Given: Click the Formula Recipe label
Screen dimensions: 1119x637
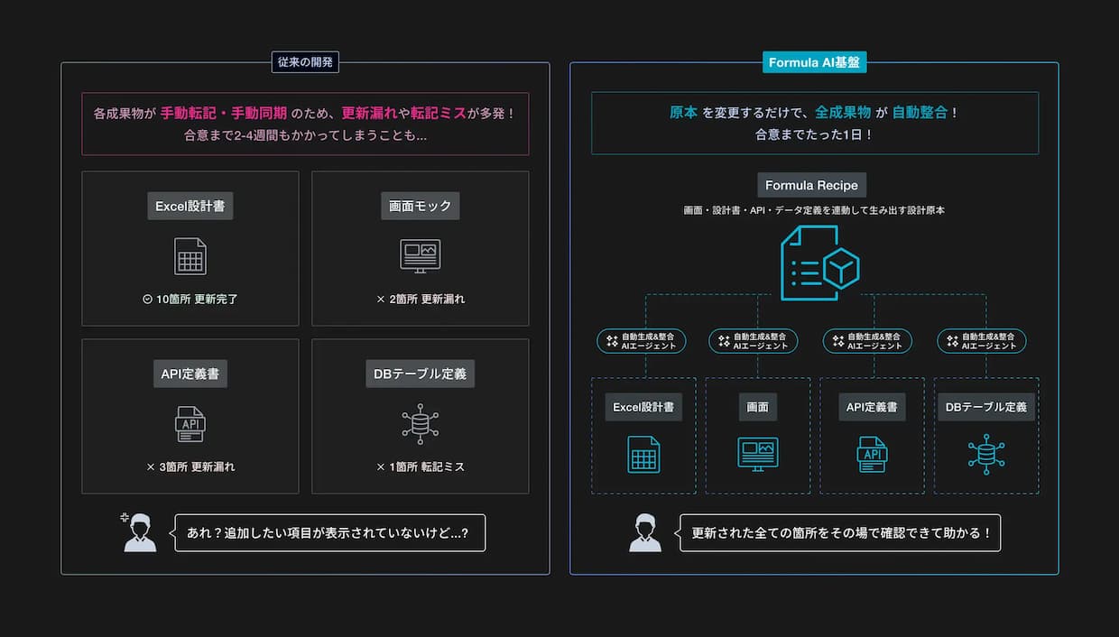Looking at the screenshot, I should point(812,185).
